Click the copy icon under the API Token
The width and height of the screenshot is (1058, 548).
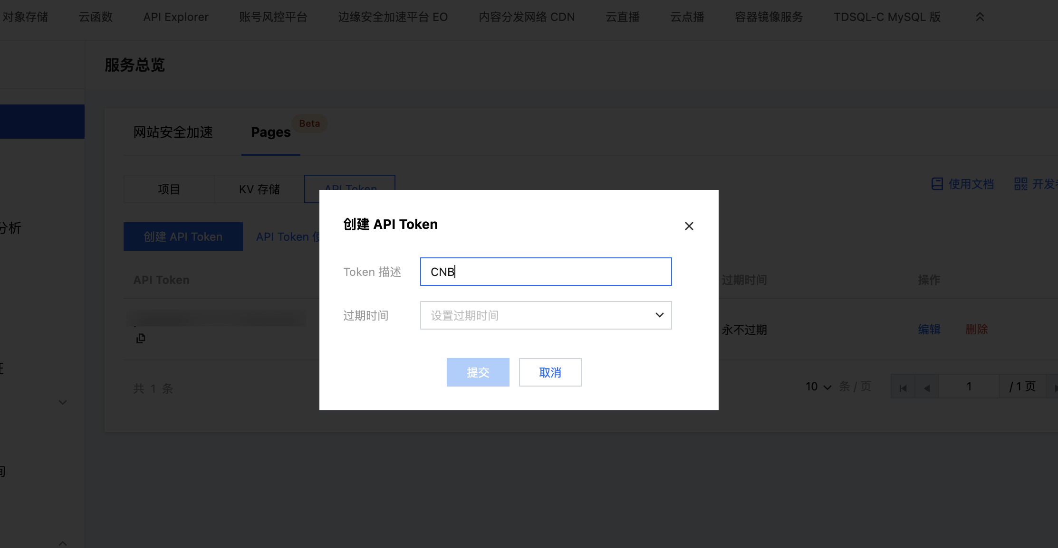point(141,338)
